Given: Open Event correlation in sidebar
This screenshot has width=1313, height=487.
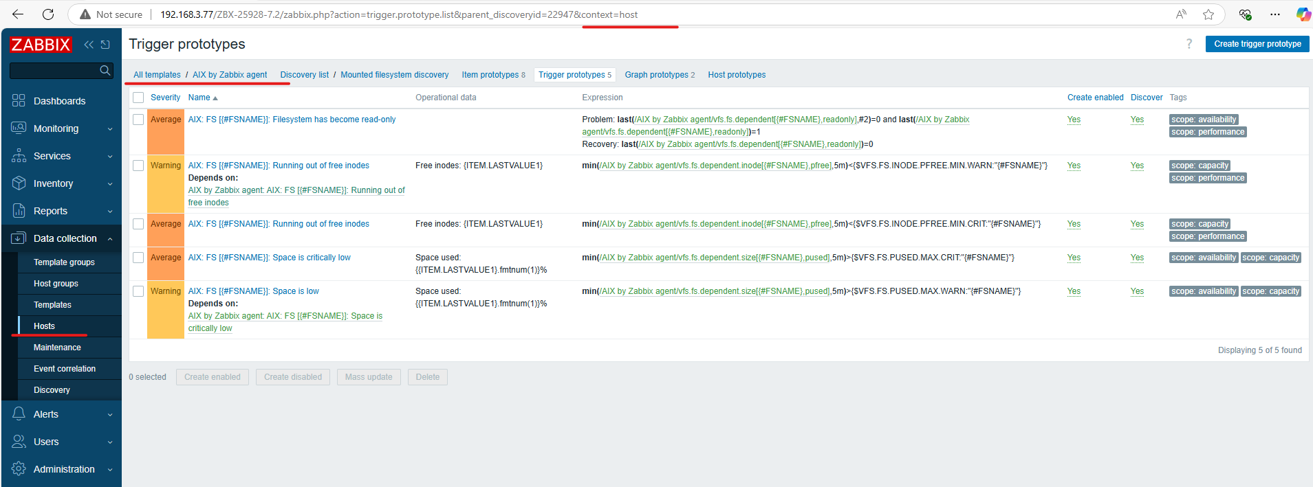Looking at the screenshot, I should pos(65,369).
